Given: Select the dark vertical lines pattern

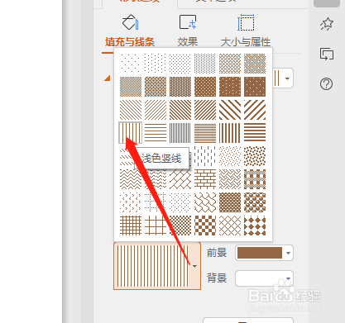Looking at the screenshot, I should [230, 133].
